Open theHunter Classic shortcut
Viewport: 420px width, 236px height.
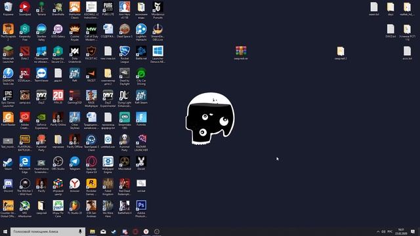(x=74, y=10)
